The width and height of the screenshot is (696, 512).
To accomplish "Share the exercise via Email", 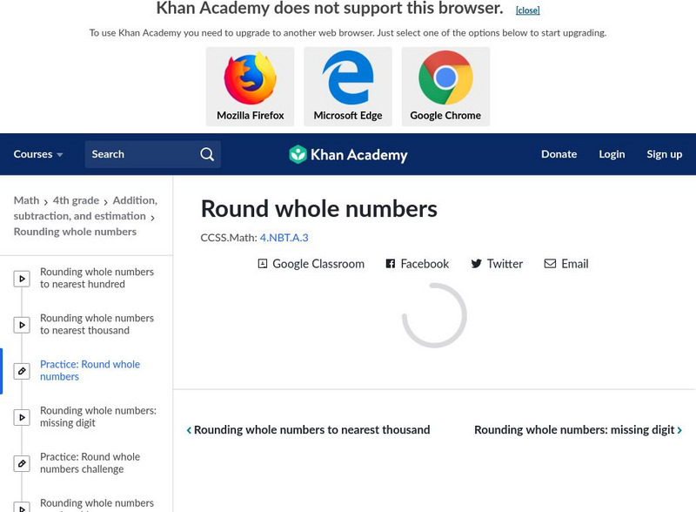I will click(565, 264).
